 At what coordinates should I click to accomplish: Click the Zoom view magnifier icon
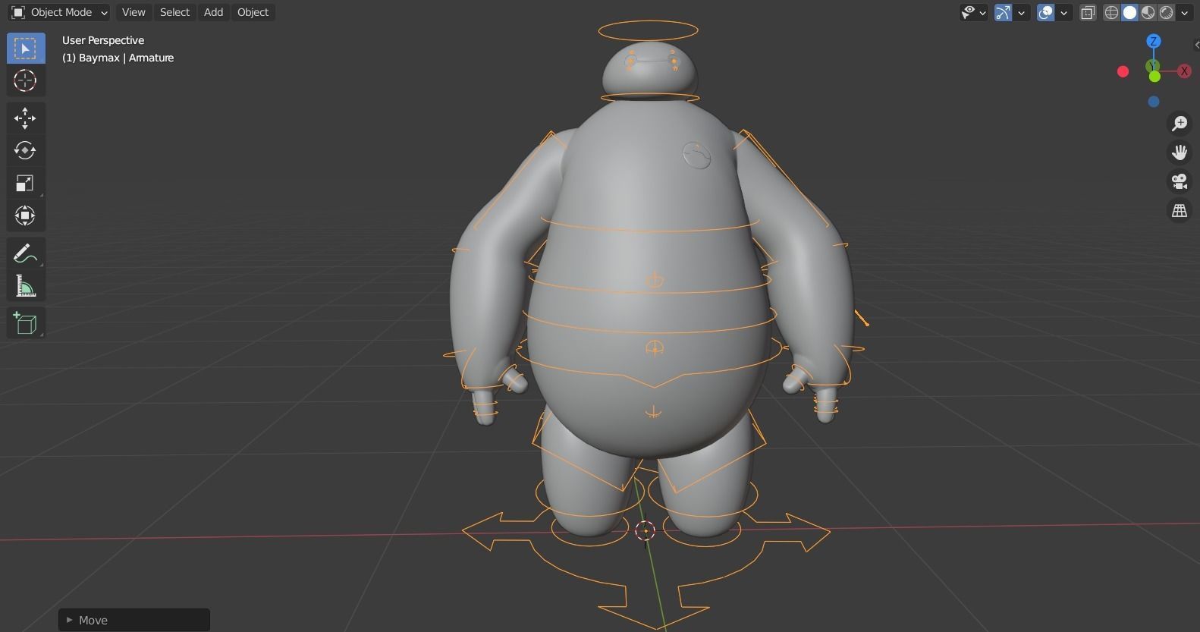click(1180, 124)
